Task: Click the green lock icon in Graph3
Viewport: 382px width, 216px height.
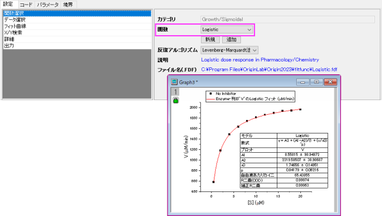Action: (176, 100)
